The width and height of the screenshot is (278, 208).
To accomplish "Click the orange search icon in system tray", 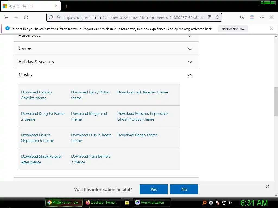I will 204,203.
